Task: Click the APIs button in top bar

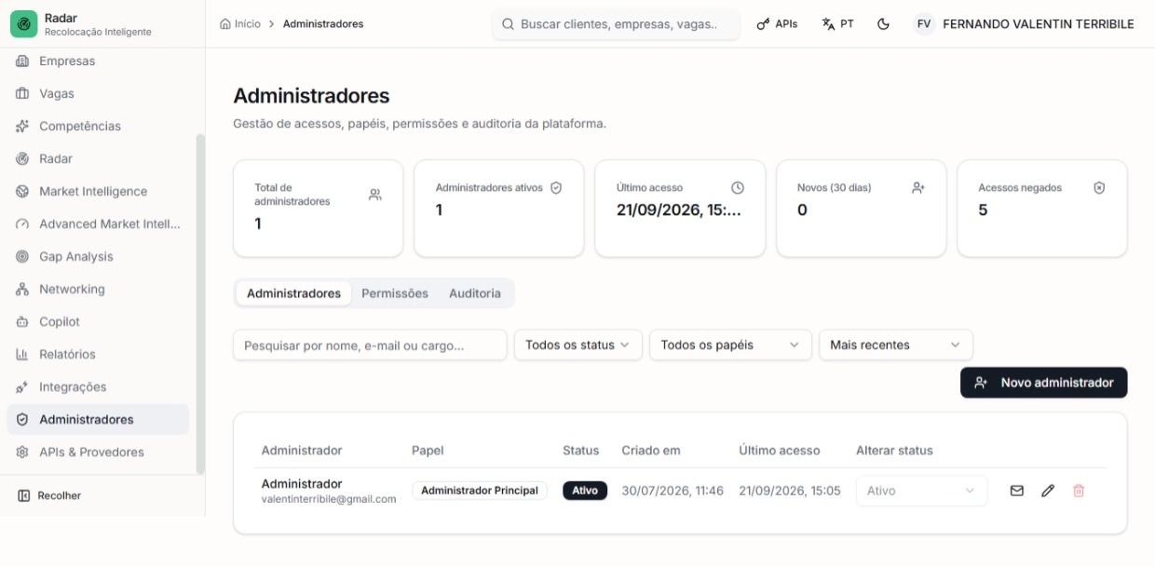Action: (777, 24)
